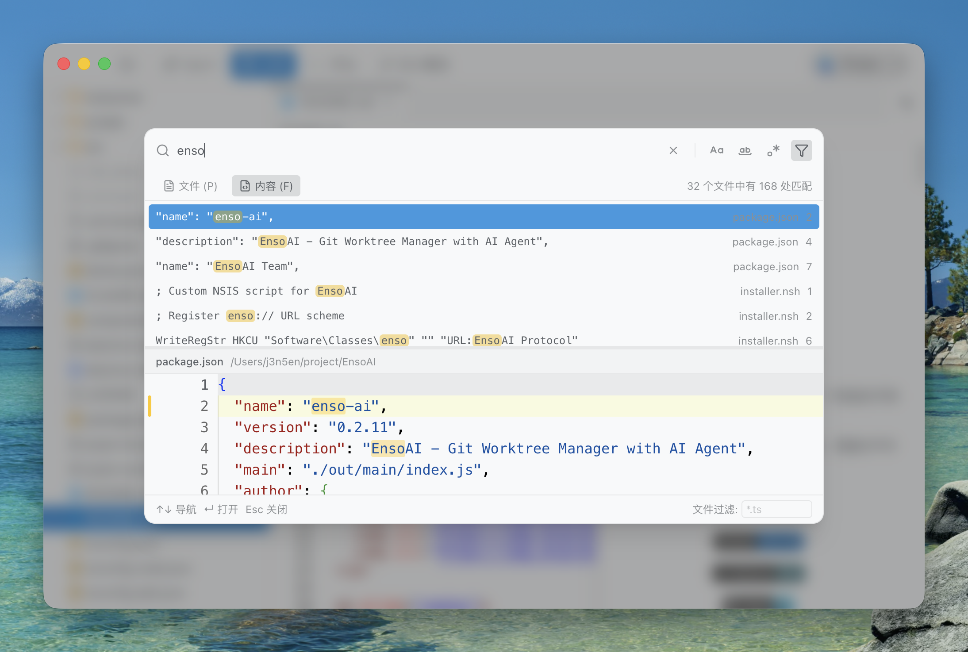Click the clear (X) icon to reset search

click(673, 150)
